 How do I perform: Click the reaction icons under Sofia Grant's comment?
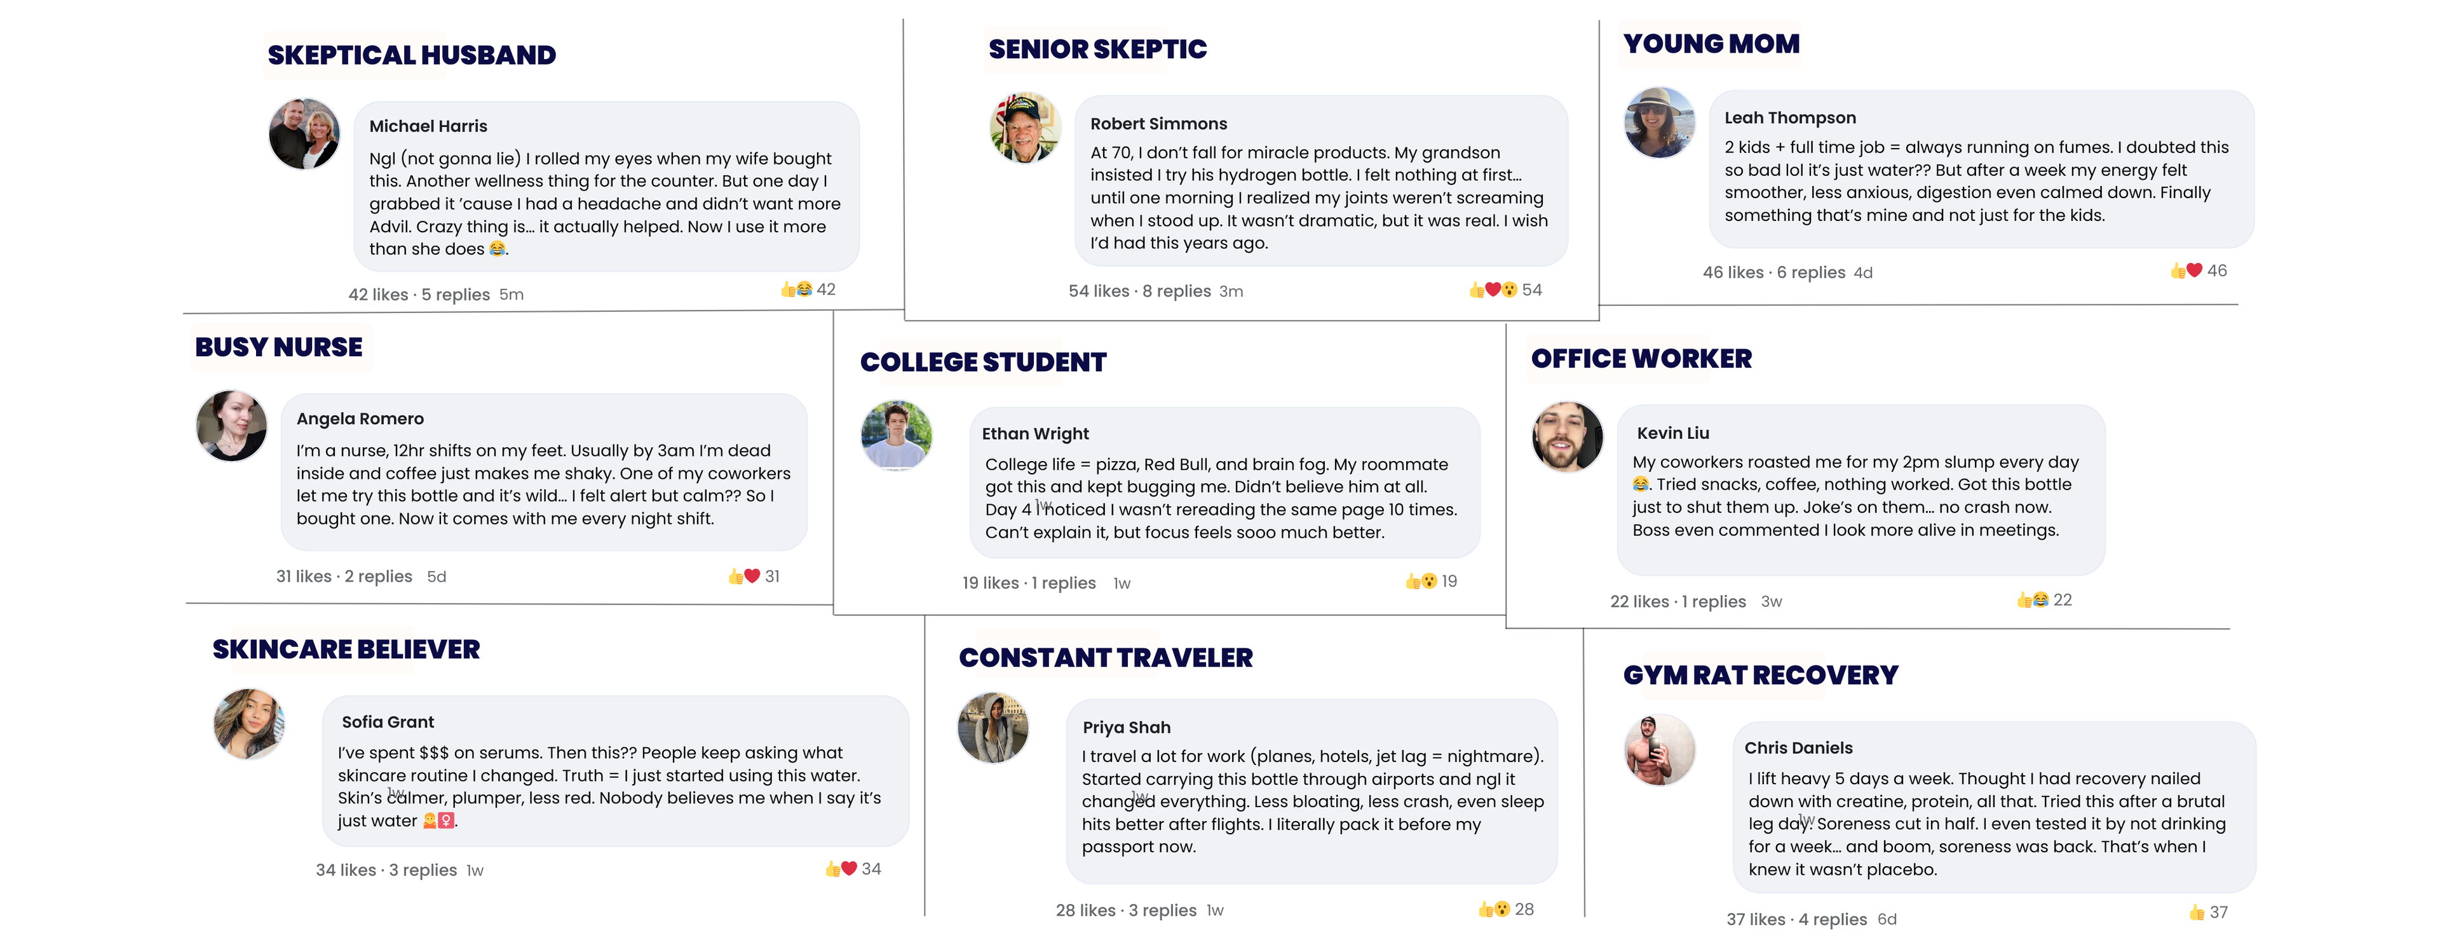[x=840, y=869]
